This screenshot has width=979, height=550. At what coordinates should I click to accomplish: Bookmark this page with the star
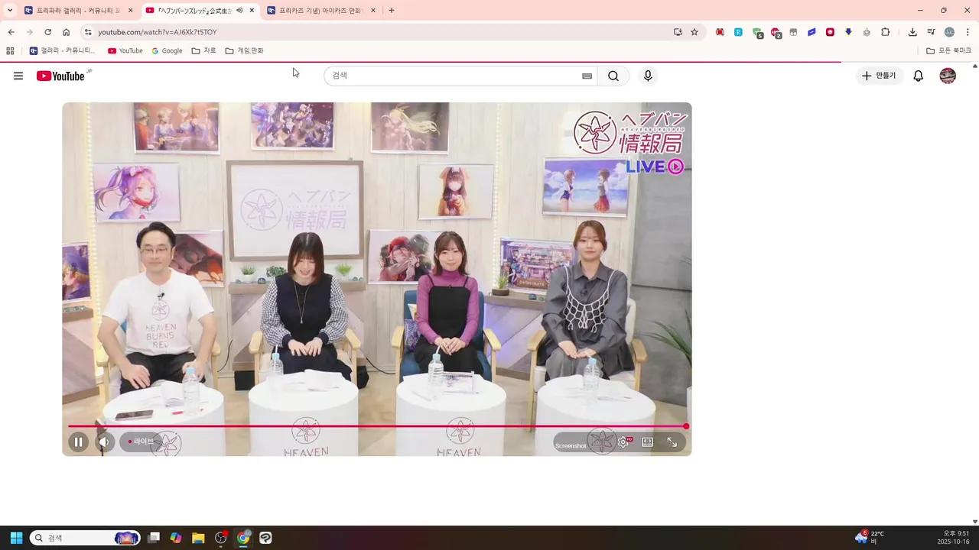coord(694,32)
